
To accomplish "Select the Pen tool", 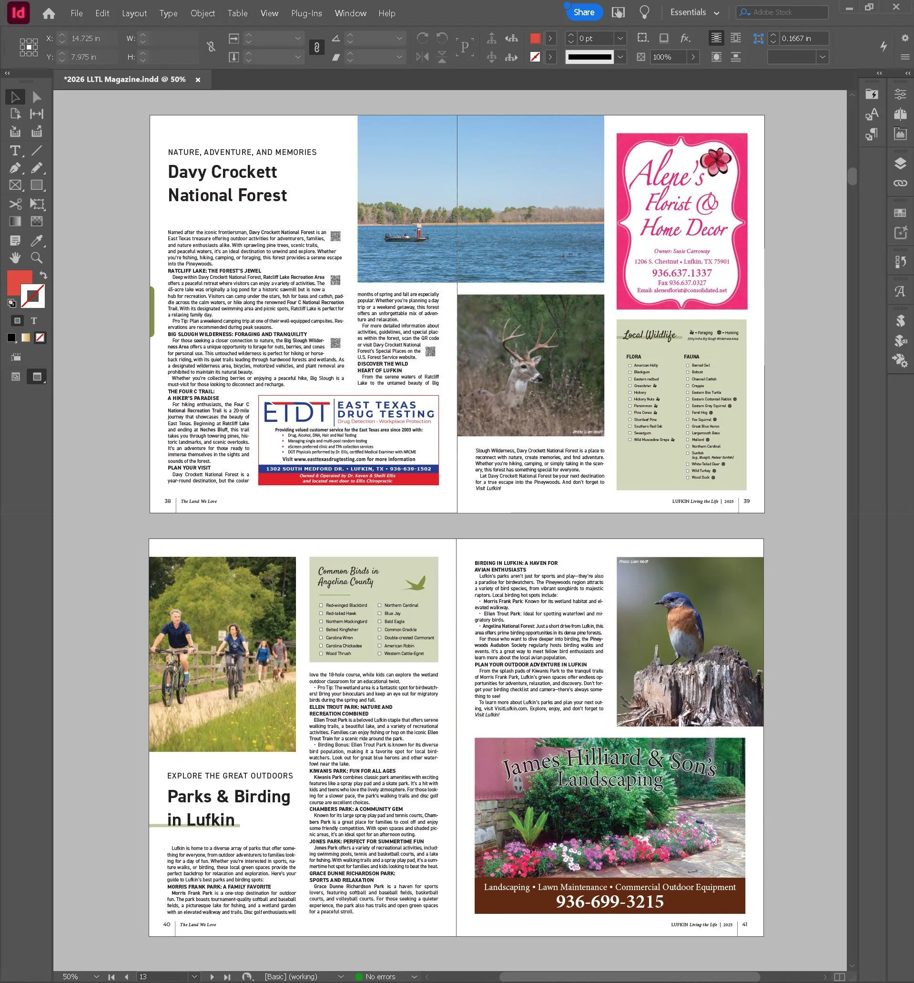I will coord(15,168).
